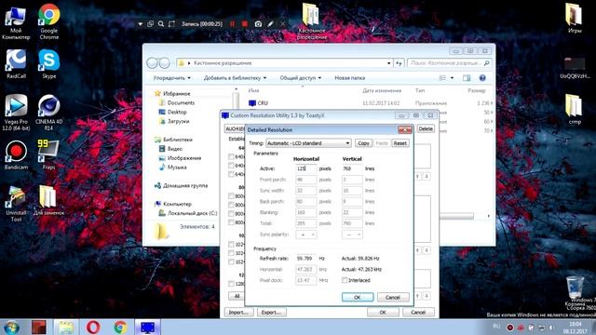Open the RaidCall desktop shortcut
Viewport: 596px width, 335px height.
point(16,64)
